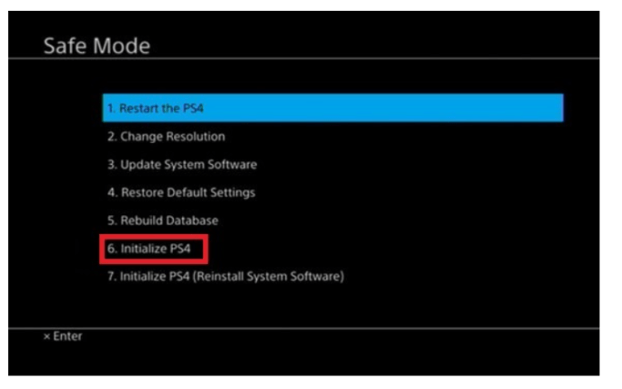Select the highlighted Restart the PS4 option

333,108
